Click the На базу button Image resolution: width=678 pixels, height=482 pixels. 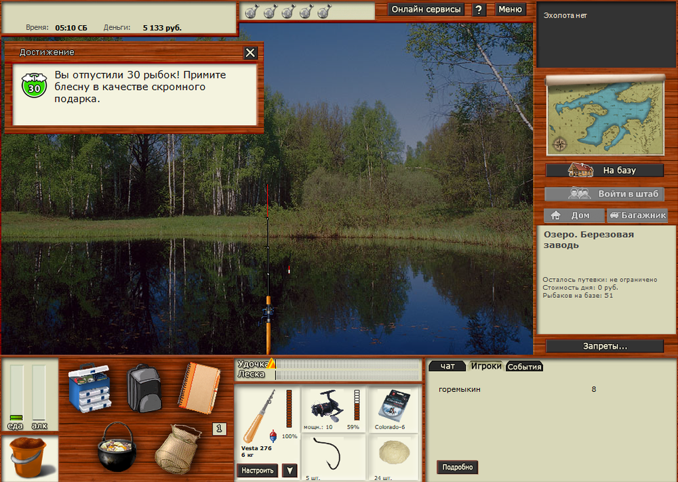605,171
